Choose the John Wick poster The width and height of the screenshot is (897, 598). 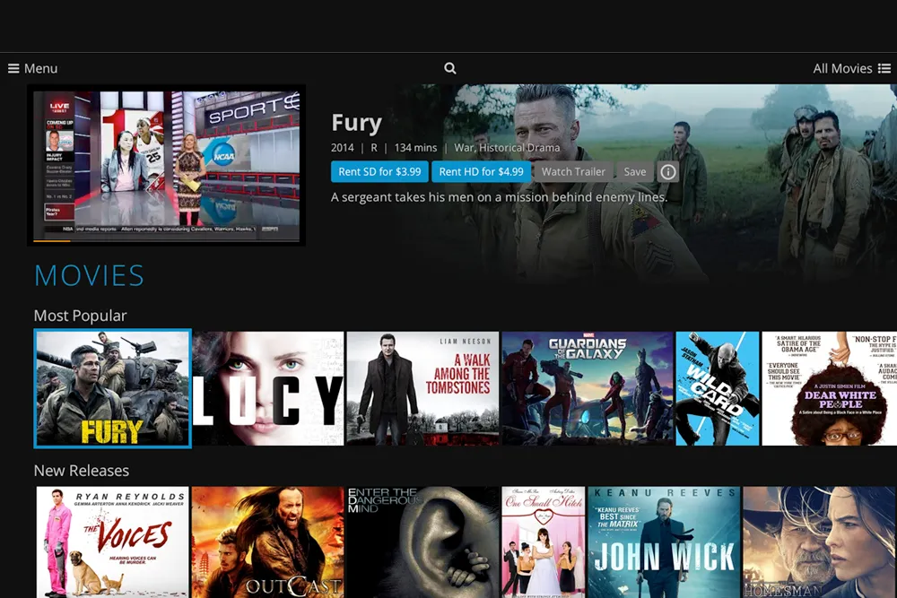click(664, 542)
